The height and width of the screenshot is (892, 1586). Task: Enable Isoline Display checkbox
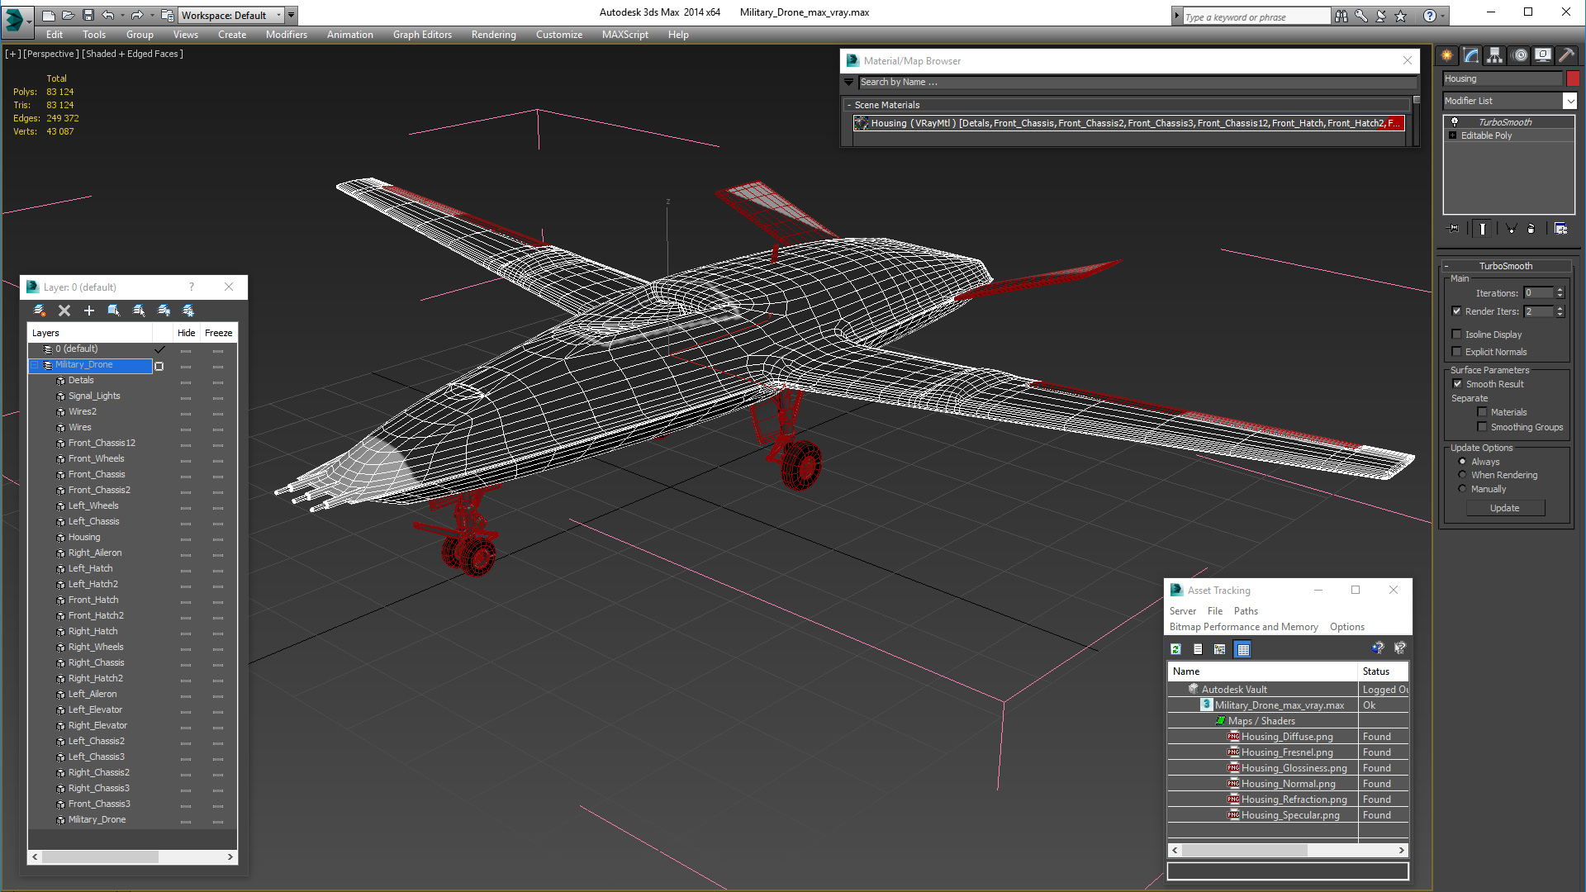[1457, 334]
